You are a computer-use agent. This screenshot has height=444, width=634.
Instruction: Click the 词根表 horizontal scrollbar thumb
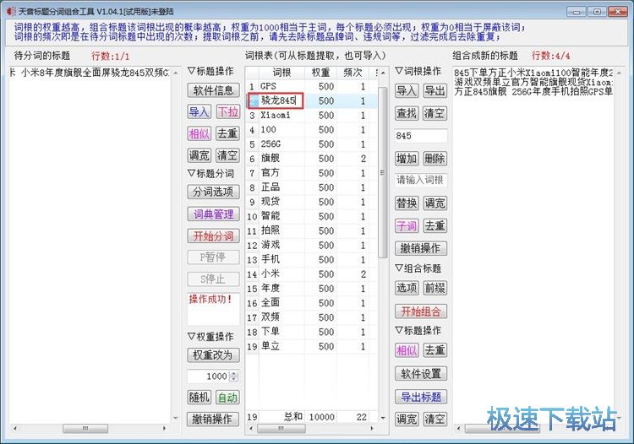[x=281, y=428]
